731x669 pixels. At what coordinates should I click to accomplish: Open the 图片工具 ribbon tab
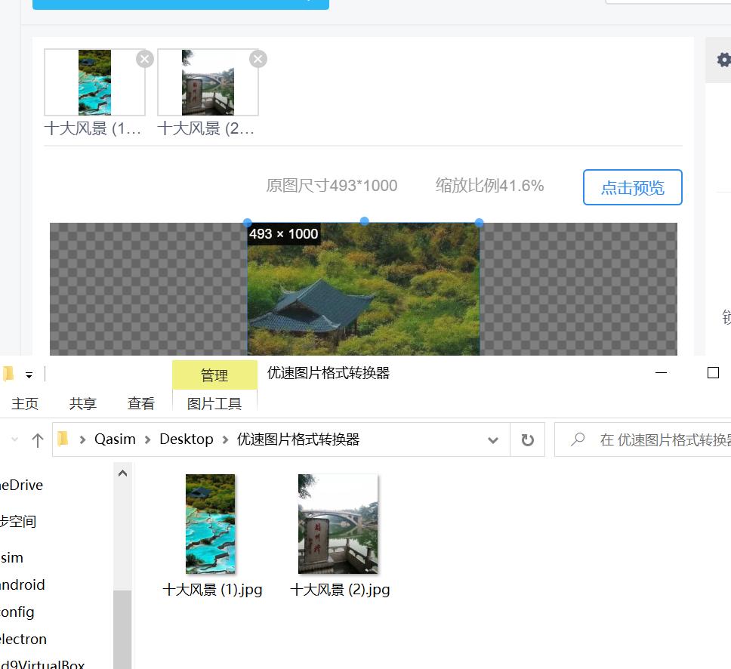(214, 402)
